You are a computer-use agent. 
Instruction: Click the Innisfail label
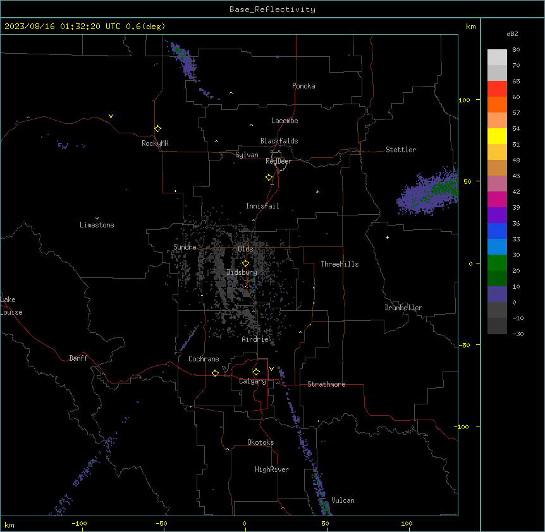coord(262,206)
